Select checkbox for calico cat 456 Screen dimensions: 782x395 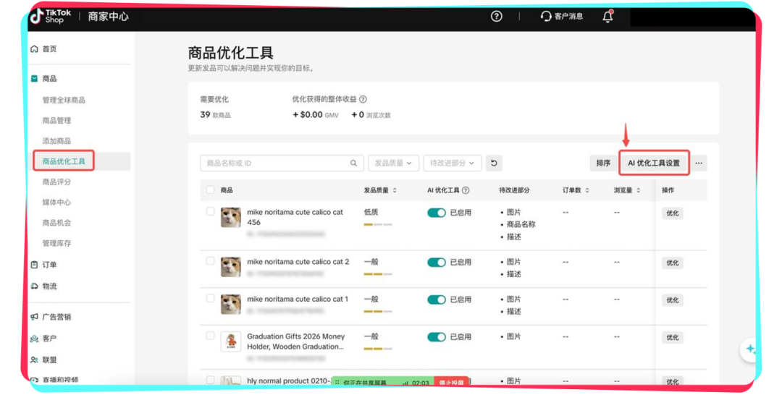coord(211,211)
